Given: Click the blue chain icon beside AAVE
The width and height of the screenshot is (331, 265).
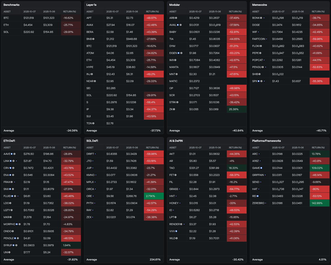Looking at the screenshot, I should [12, 154].
